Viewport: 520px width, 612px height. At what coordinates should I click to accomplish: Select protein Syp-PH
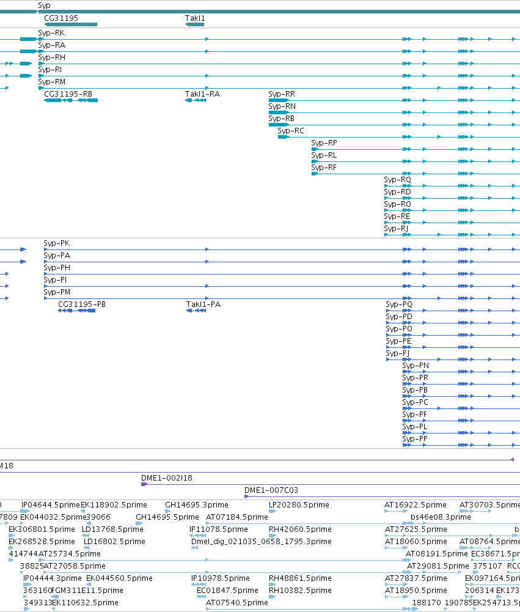coord(57,268)
